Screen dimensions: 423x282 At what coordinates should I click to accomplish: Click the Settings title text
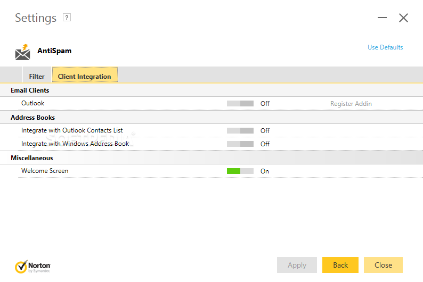[36, 18]
